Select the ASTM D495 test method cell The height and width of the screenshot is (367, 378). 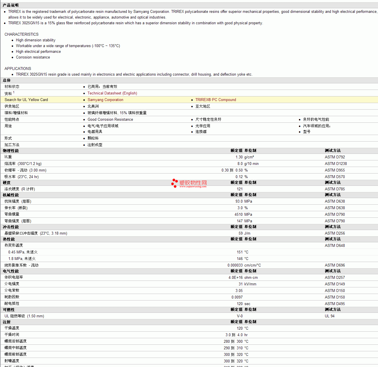pyautogui.click(x=335, y=304)
